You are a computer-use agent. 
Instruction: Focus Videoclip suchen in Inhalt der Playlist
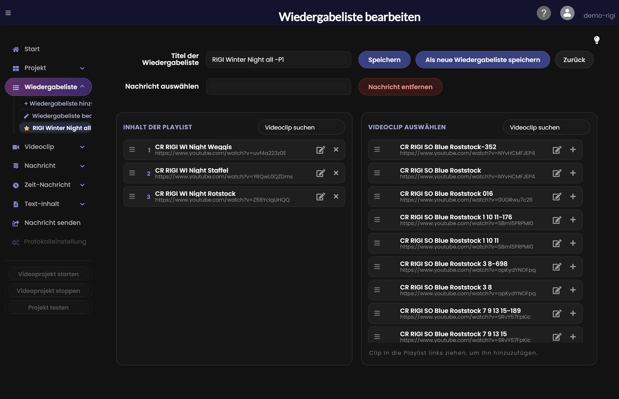[x=301, y=127]
